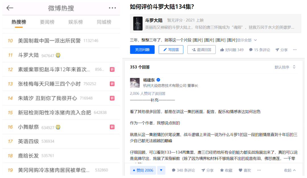Click the blue verified badge beside 杨建东

[x=158, y=80]
